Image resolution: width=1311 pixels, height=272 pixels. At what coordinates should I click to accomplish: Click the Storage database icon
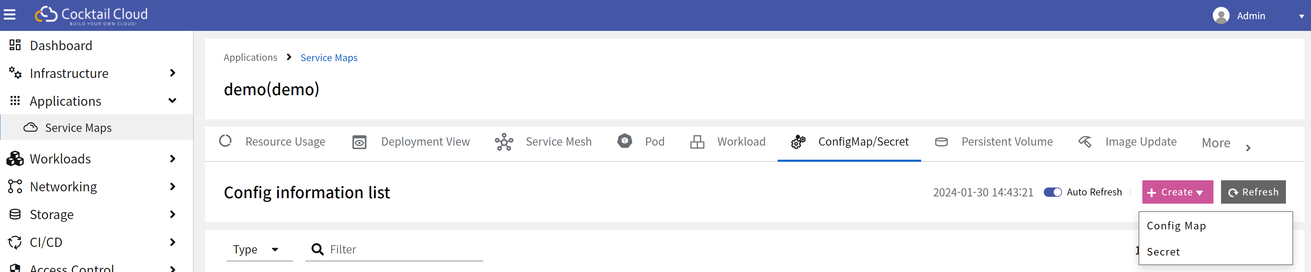(x=15, y=214)
